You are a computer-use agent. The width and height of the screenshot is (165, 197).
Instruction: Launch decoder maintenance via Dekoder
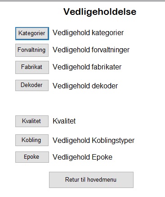pyautogui.click(x=32, y=85)
